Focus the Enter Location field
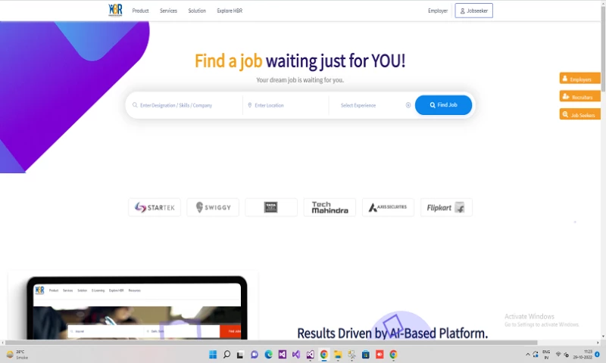The width and height of the screenshot is (606, 363). 286,105
